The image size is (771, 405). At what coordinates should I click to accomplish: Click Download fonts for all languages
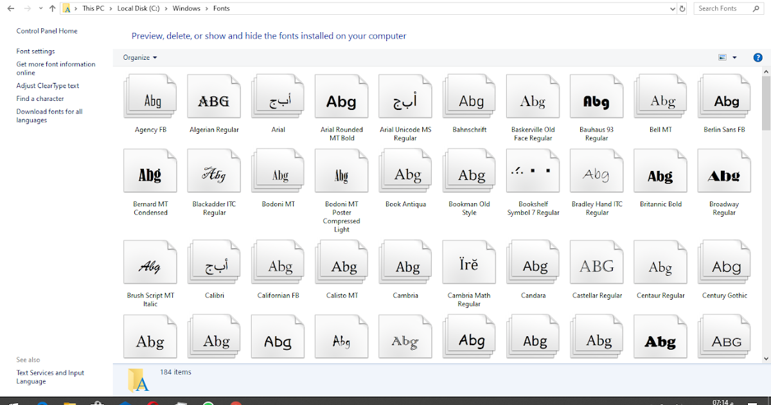[x=49, y=116]
